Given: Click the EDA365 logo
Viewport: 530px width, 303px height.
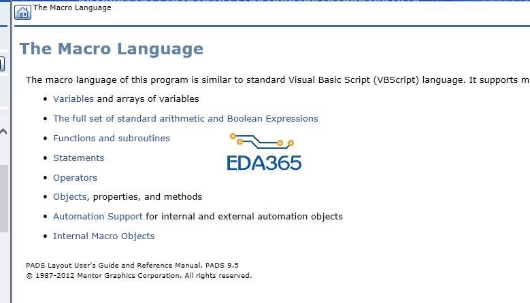Looking at the screenshot, I should [x=264, y=151].
